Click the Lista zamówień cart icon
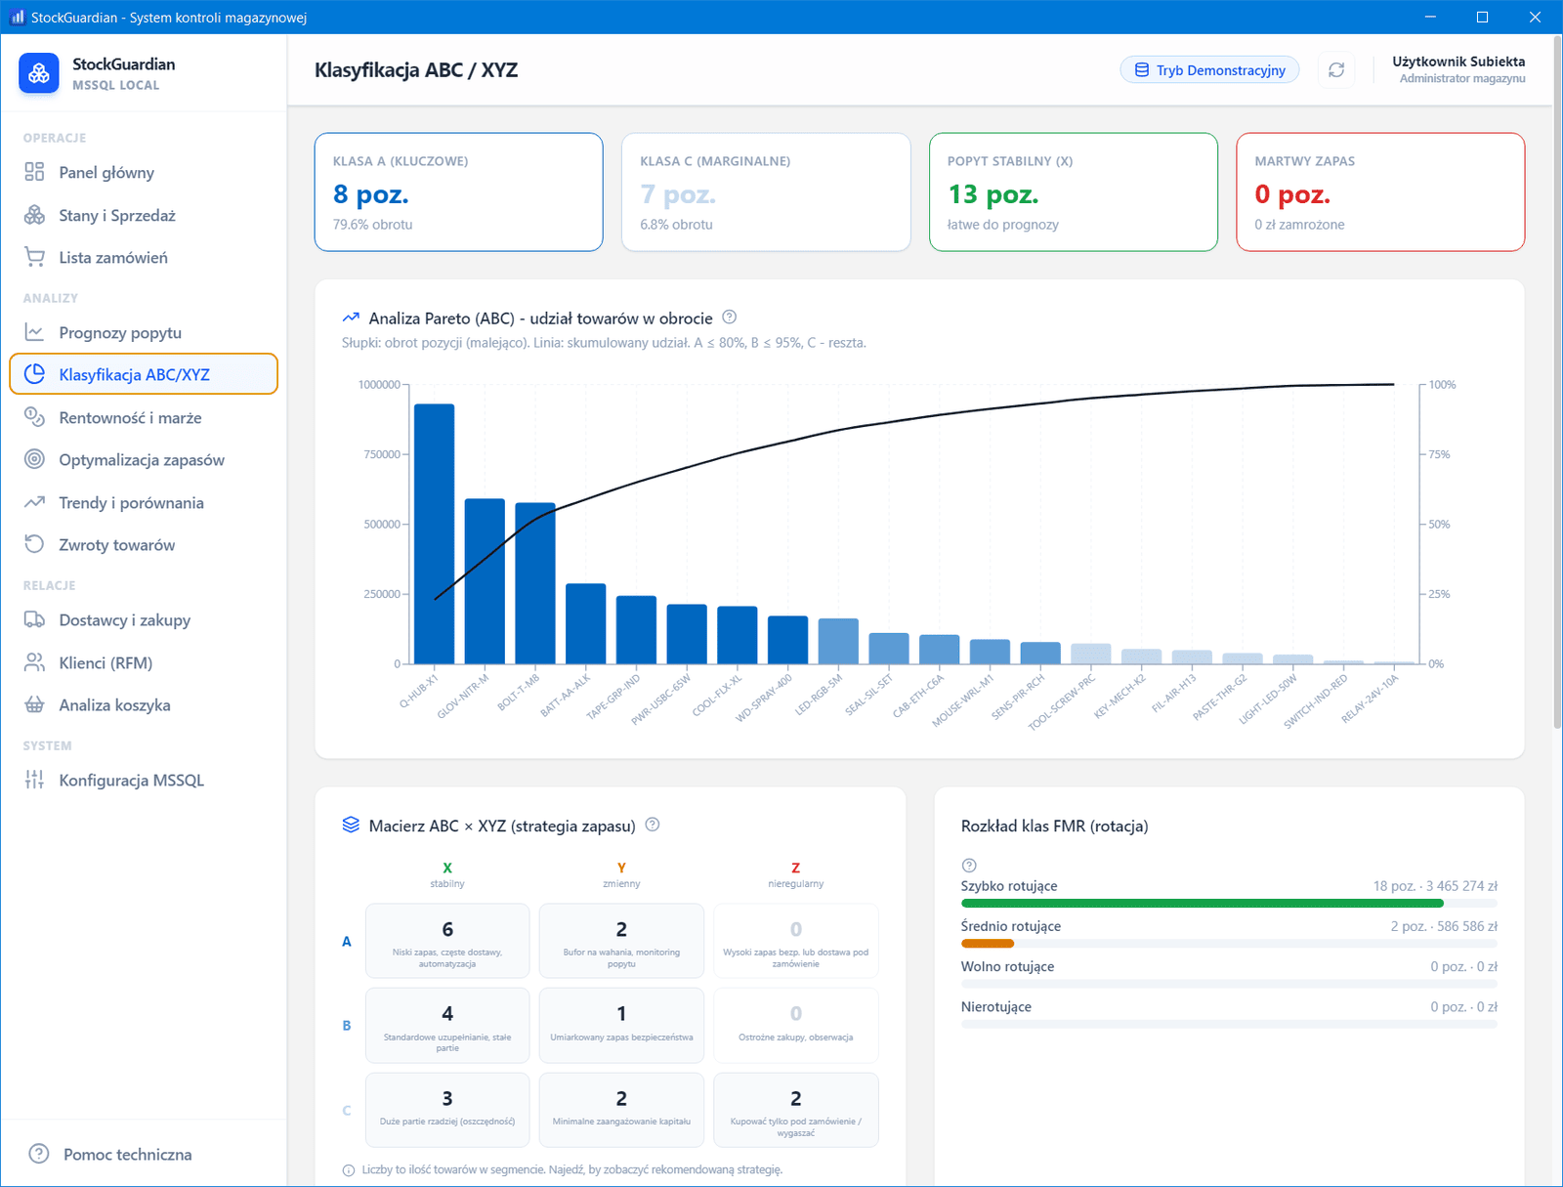1563x1187 pixels. [x=34, y=257]
